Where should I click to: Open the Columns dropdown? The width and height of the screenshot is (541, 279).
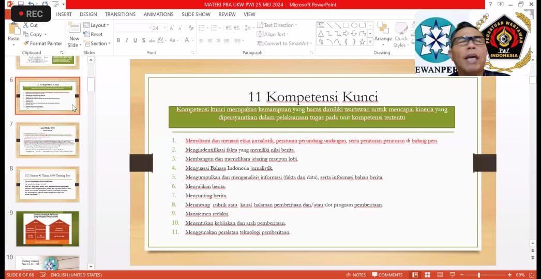[239, 40]
